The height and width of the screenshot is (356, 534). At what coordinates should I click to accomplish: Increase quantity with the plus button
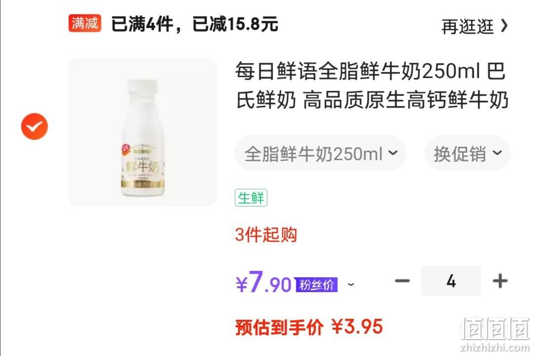[500, 281]
